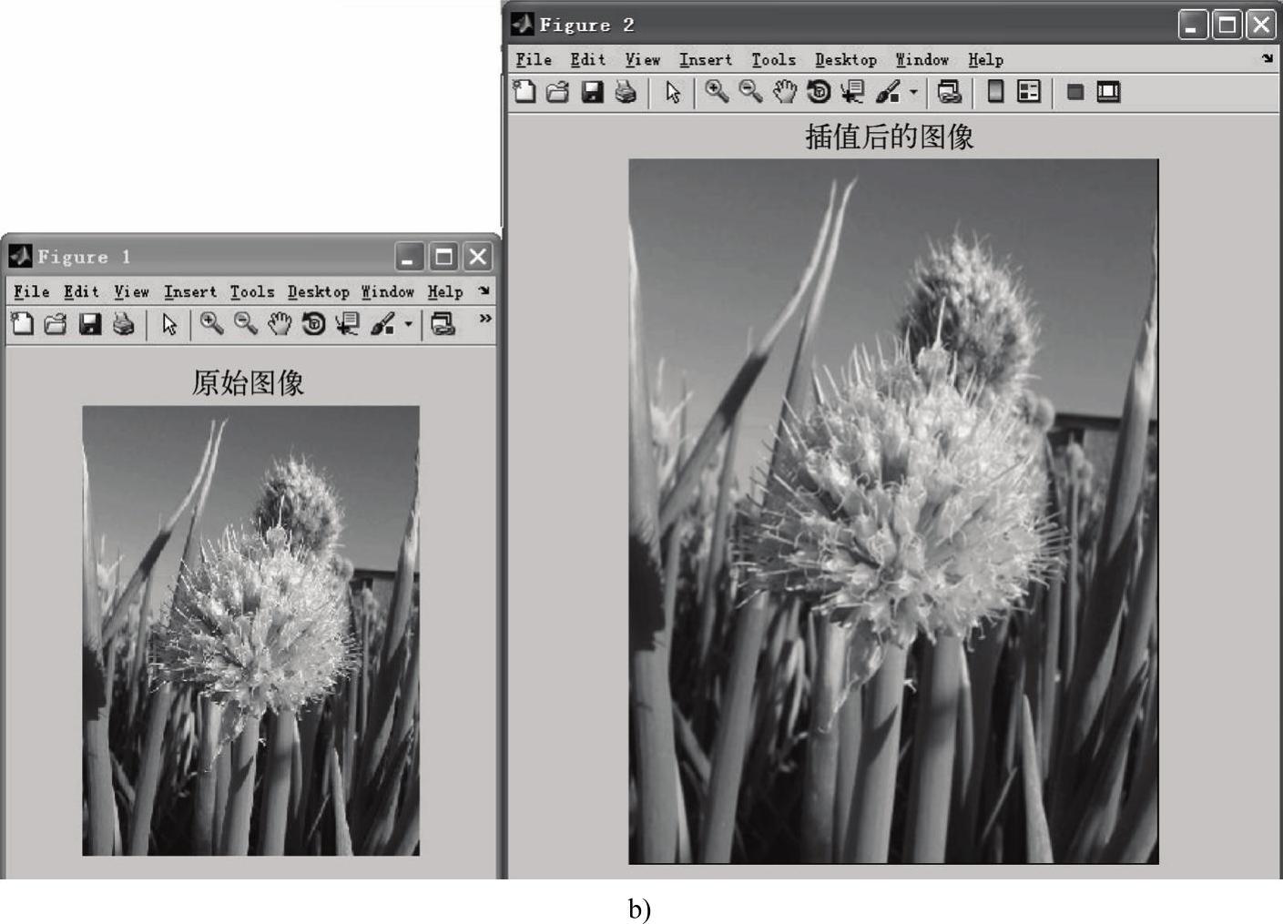
Task: Click Print icon in Figure 1 toolbar
Action: point(123,323)
